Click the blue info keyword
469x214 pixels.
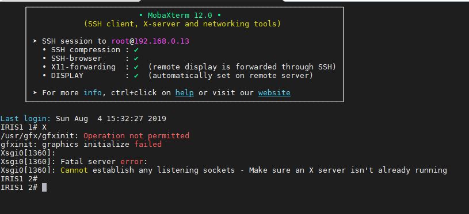click(93, 93)
